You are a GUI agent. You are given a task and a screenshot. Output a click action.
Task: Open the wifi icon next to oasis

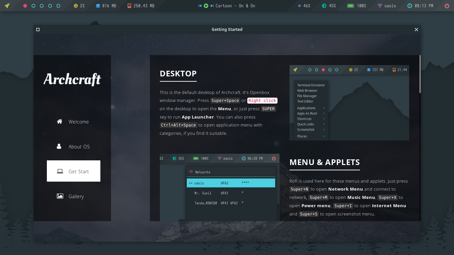point(380,6)
